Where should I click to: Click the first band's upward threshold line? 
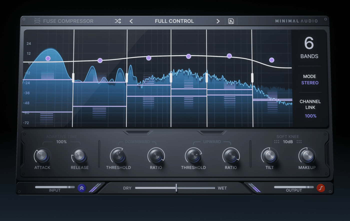click(47, 112)
